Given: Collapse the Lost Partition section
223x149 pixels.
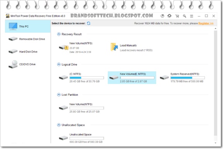Looking at the screenshot, I should (59, 95).
